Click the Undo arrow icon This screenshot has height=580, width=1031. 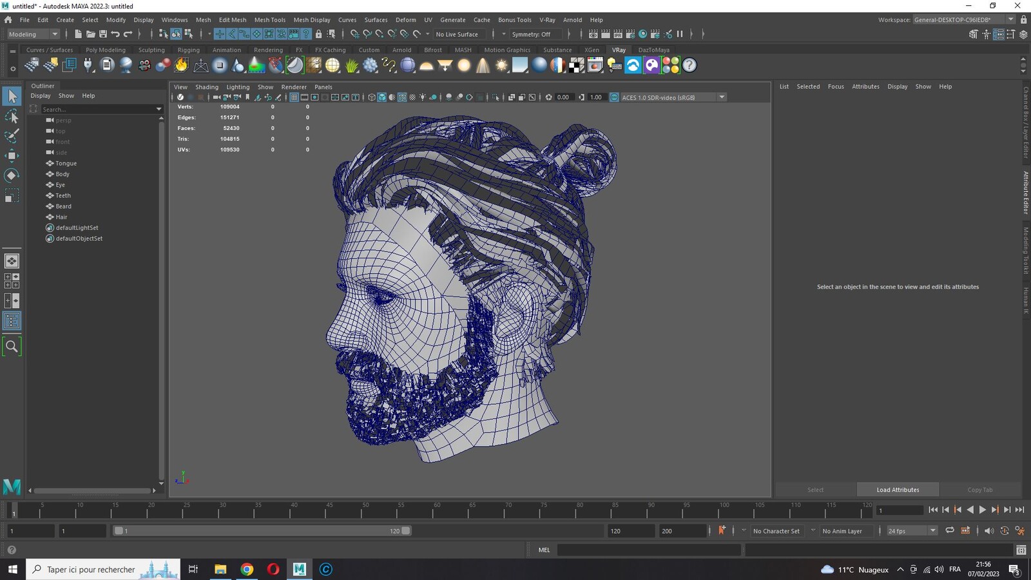115,34
